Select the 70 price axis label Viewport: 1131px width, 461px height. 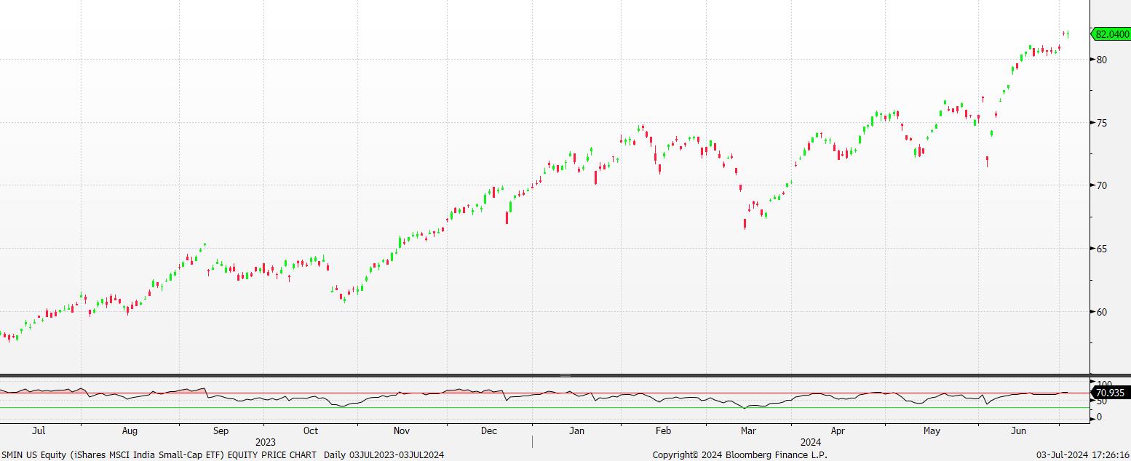pos(1101,185)
